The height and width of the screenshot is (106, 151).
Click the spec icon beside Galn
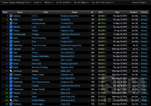coord(11,53)
